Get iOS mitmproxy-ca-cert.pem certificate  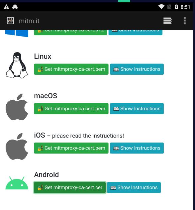(x=71, y=148)
